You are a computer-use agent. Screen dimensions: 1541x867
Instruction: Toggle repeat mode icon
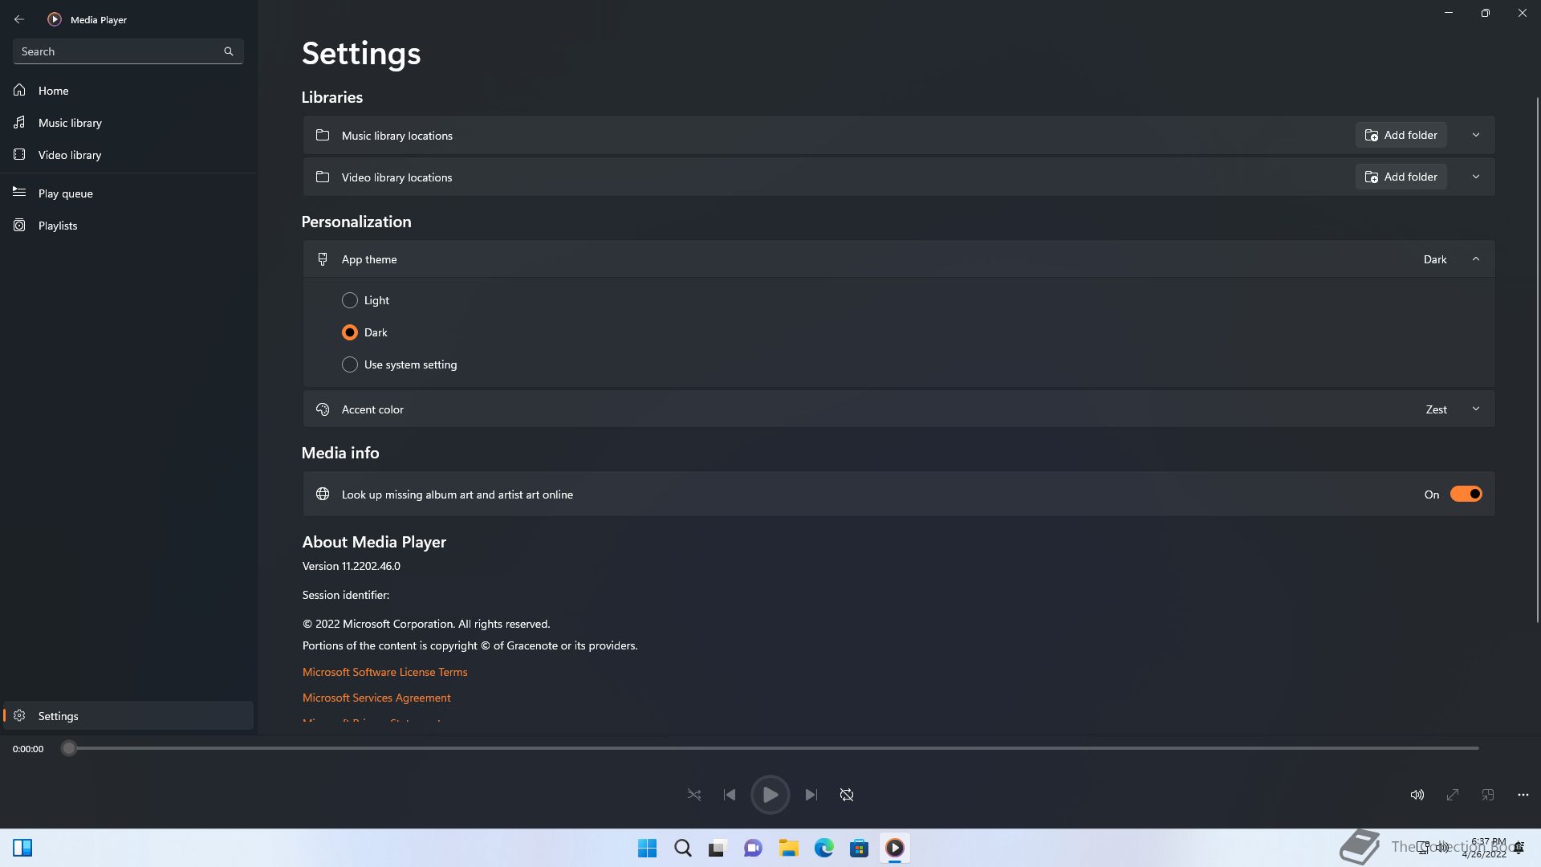pos(847,795)
